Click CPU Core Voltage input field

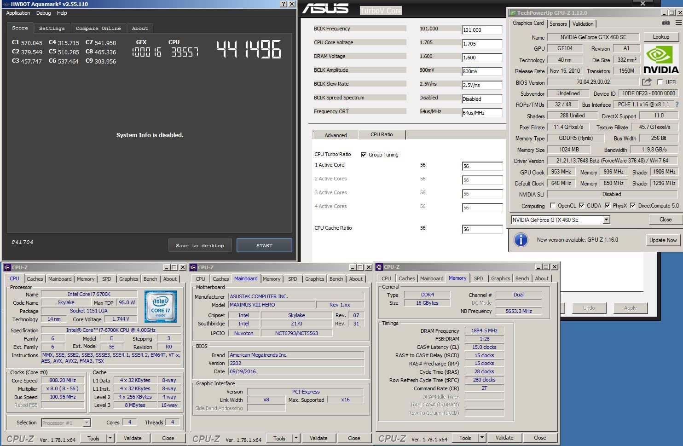pos(482,44)
